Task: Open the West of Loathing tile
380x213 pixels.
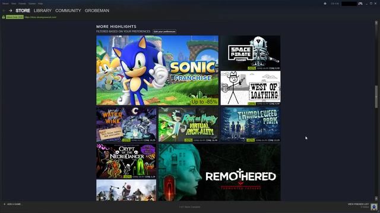Action: [x=251, y=88]
